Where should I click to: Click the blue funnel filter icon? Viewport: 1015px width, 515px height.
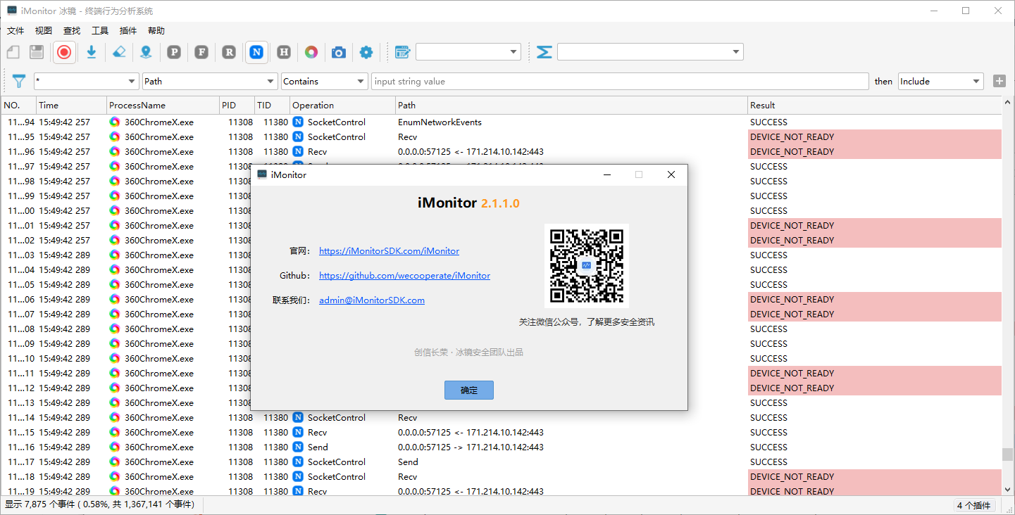19,82
